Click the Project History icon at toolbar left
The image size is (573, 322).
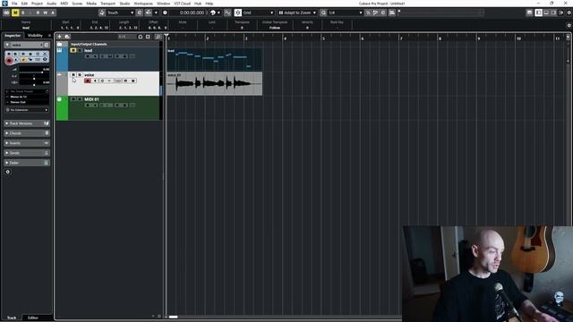tap(6, 13)
